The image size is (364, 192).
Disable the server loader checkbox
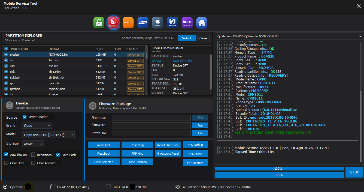pos(25,117)
